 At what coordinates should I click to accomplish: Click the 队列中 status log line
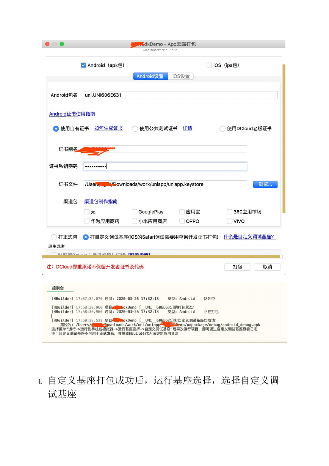coord(133,299)
